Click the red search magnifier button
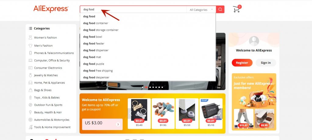312x140 pixels. coord(220,9)
